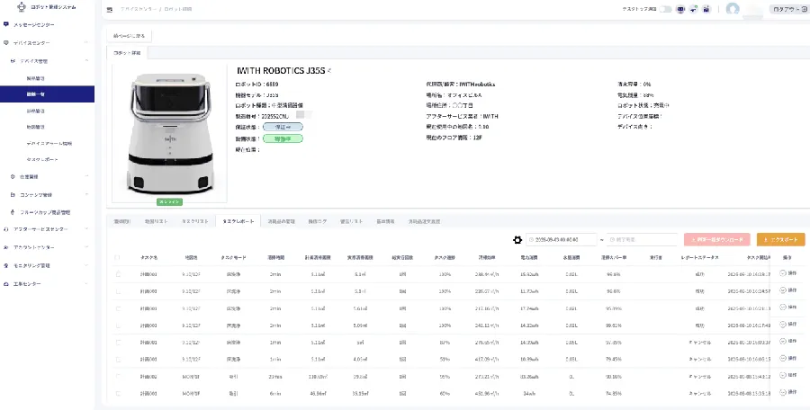Open 操作 menu for the 15.92wh row
Viewport: 810px width, 410px height.
coord(788,273)
